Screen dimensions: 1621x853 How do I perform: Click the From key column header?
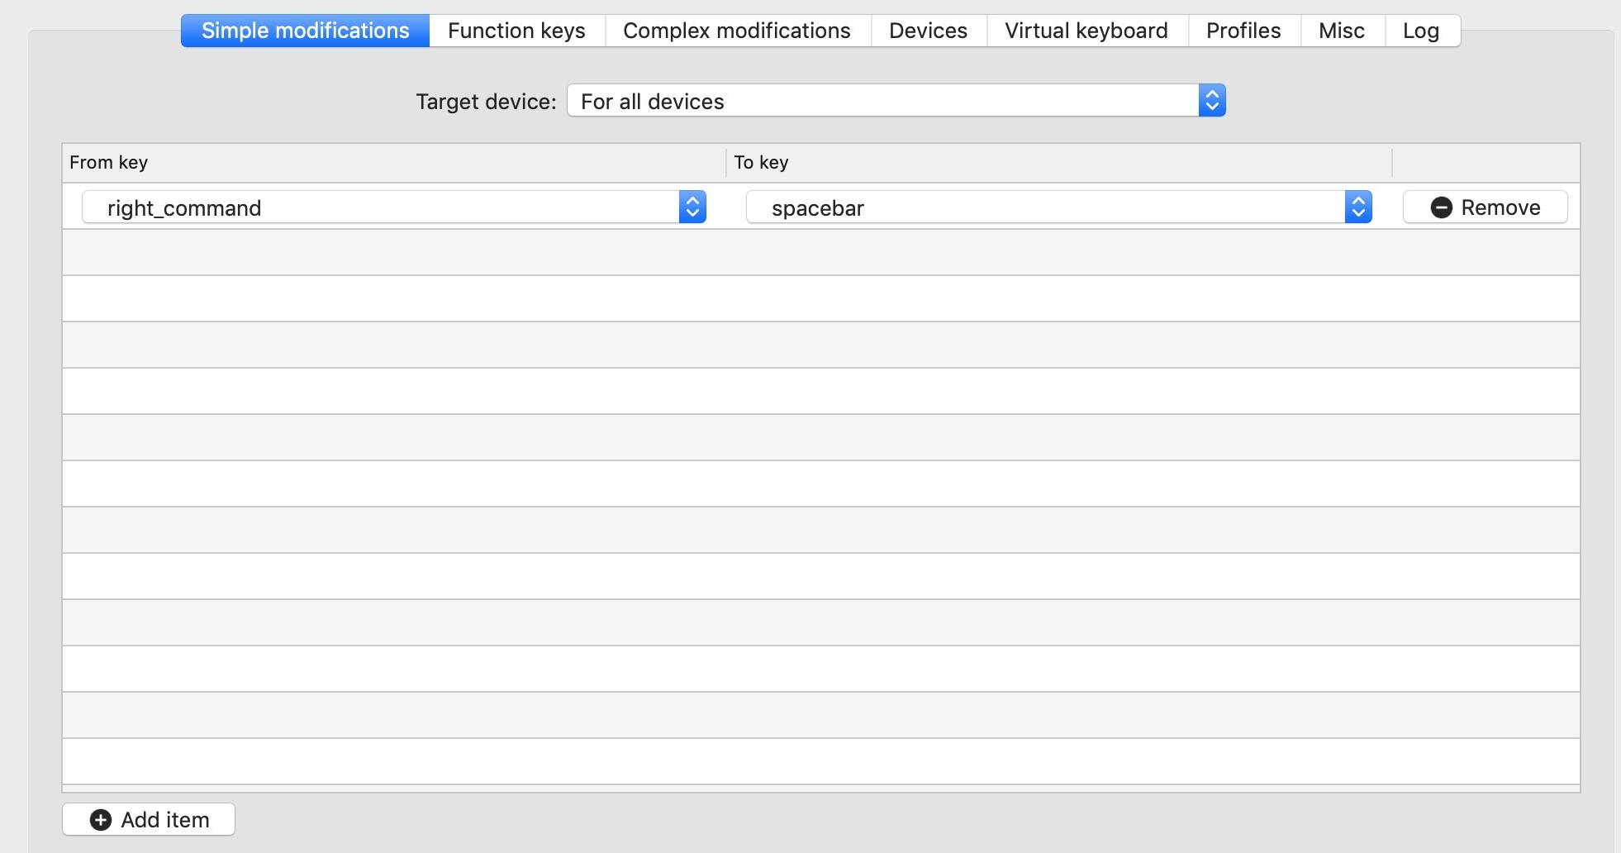coord(107,163)
